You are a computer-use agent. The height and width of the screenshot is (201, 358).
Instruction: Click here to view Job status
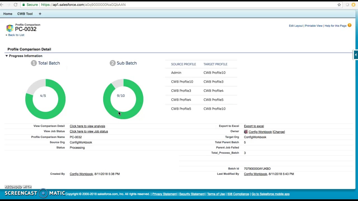pos(89,131)
